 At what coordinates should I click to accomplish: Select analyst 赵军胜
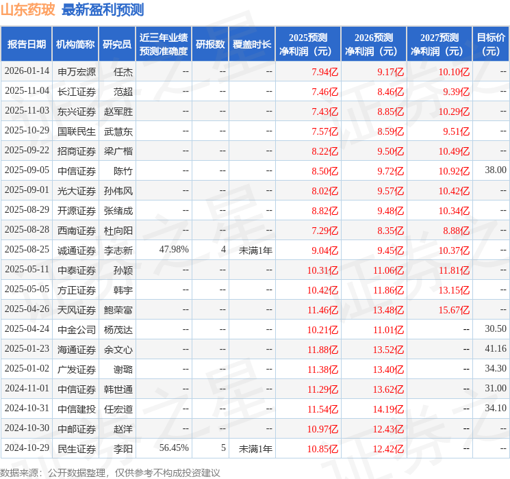click(x=118, y=112)
